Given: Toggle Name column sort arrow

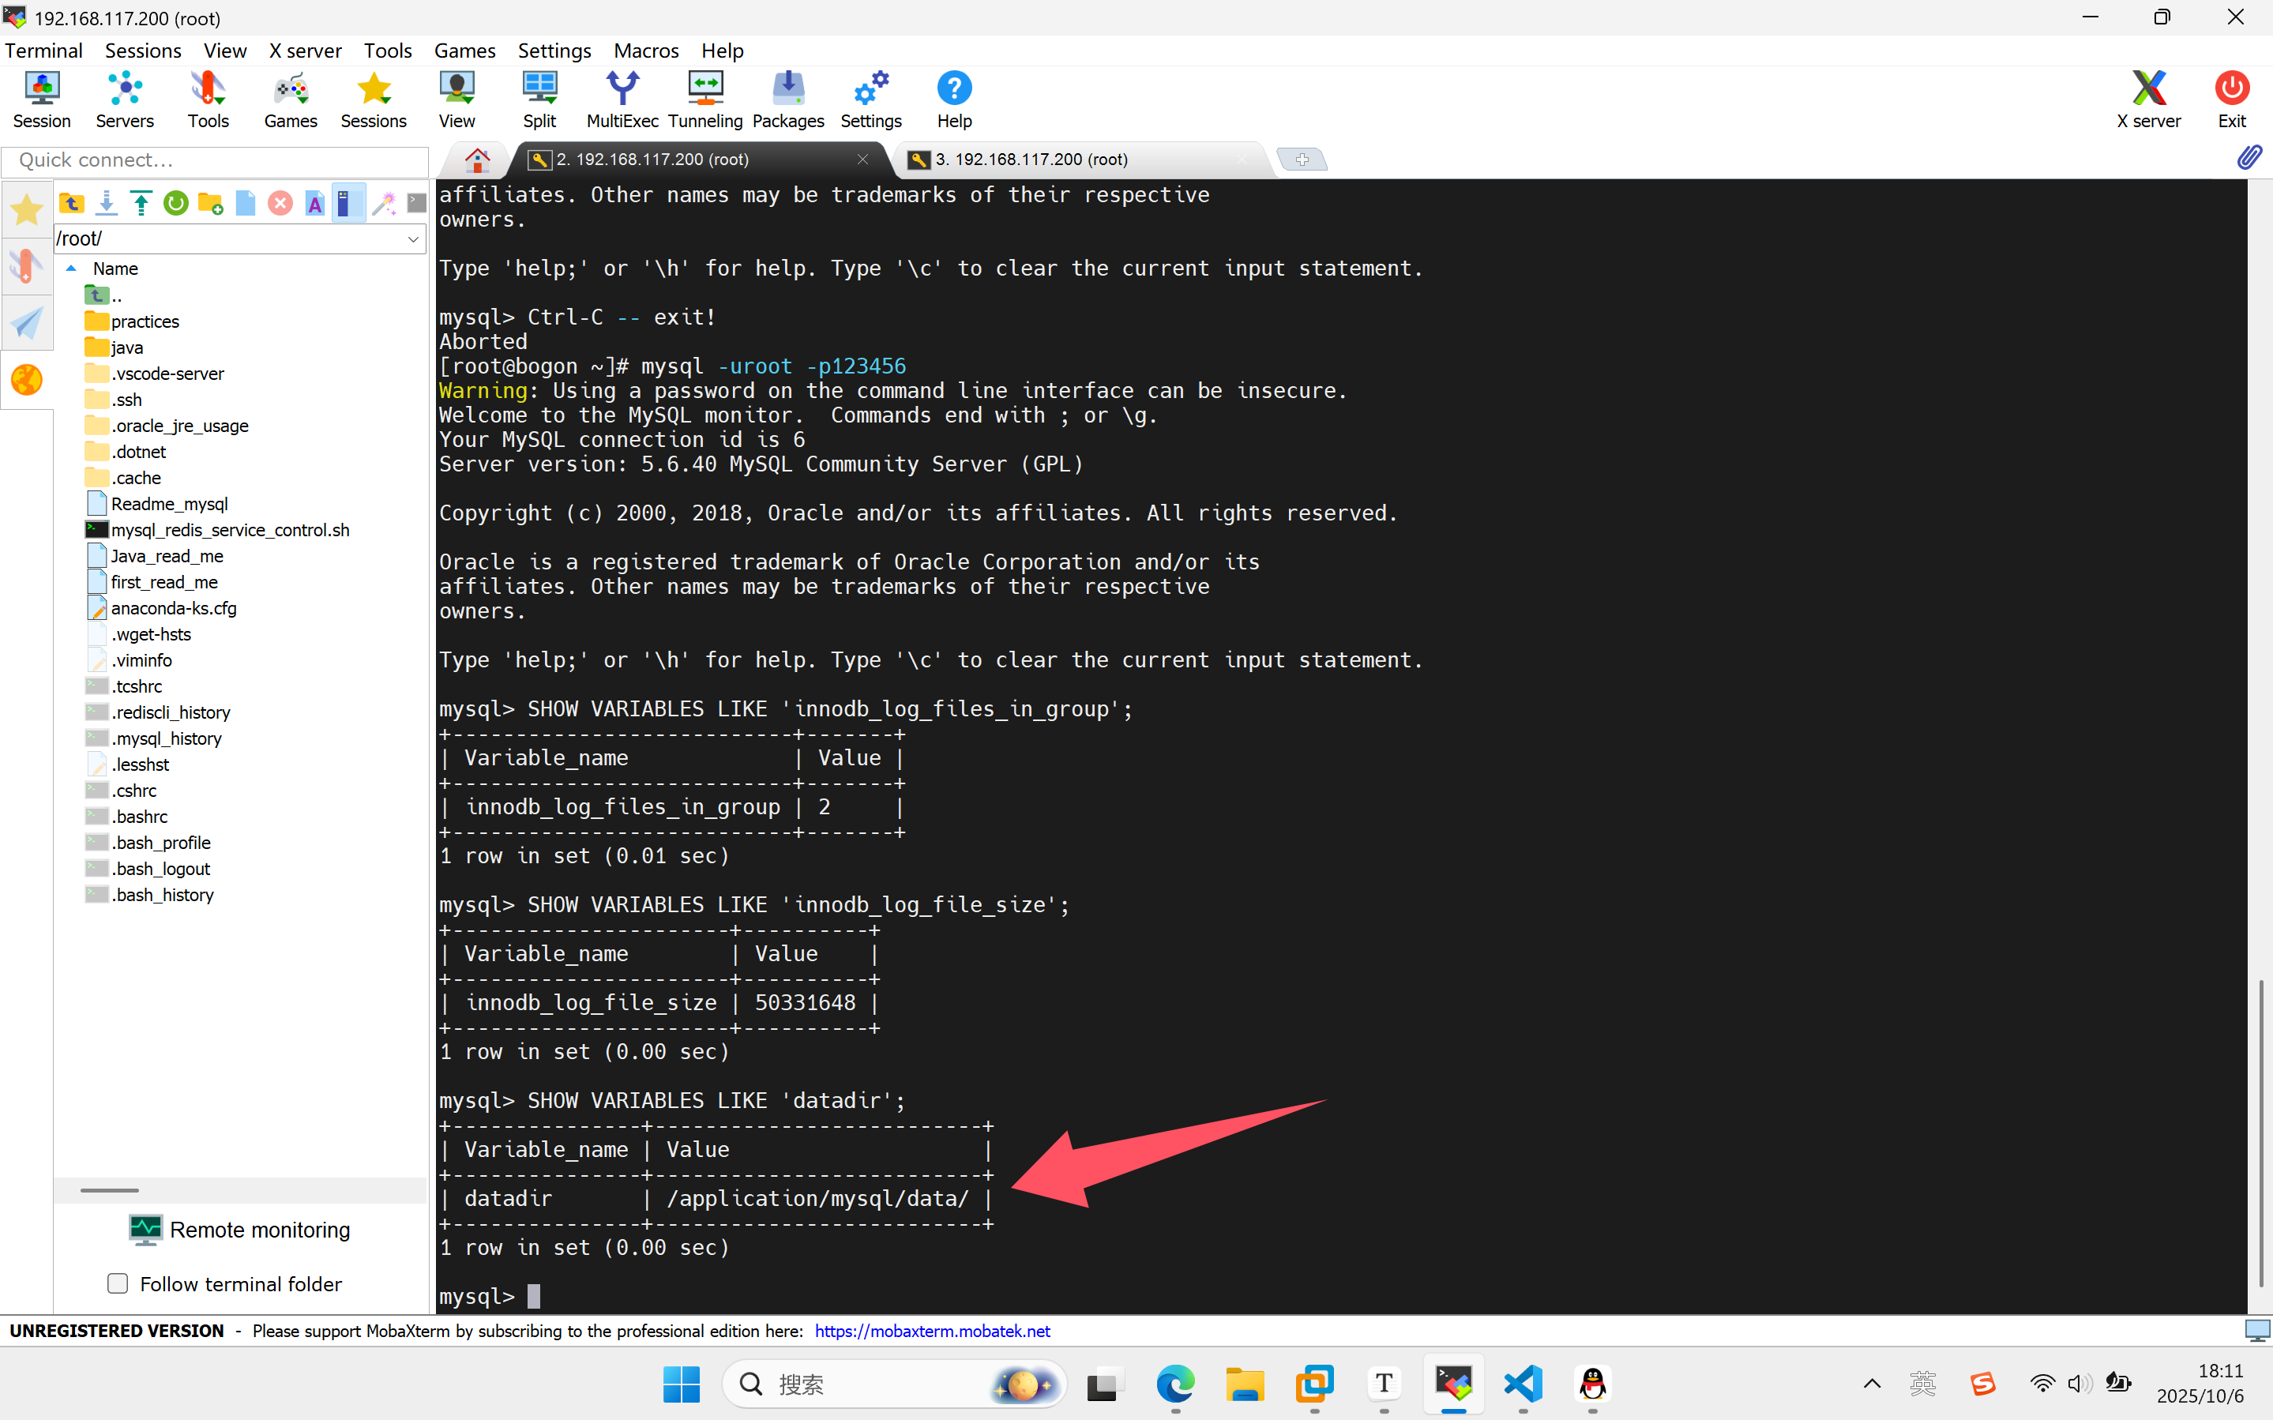Looking at the screenshot, I should 71,269.
